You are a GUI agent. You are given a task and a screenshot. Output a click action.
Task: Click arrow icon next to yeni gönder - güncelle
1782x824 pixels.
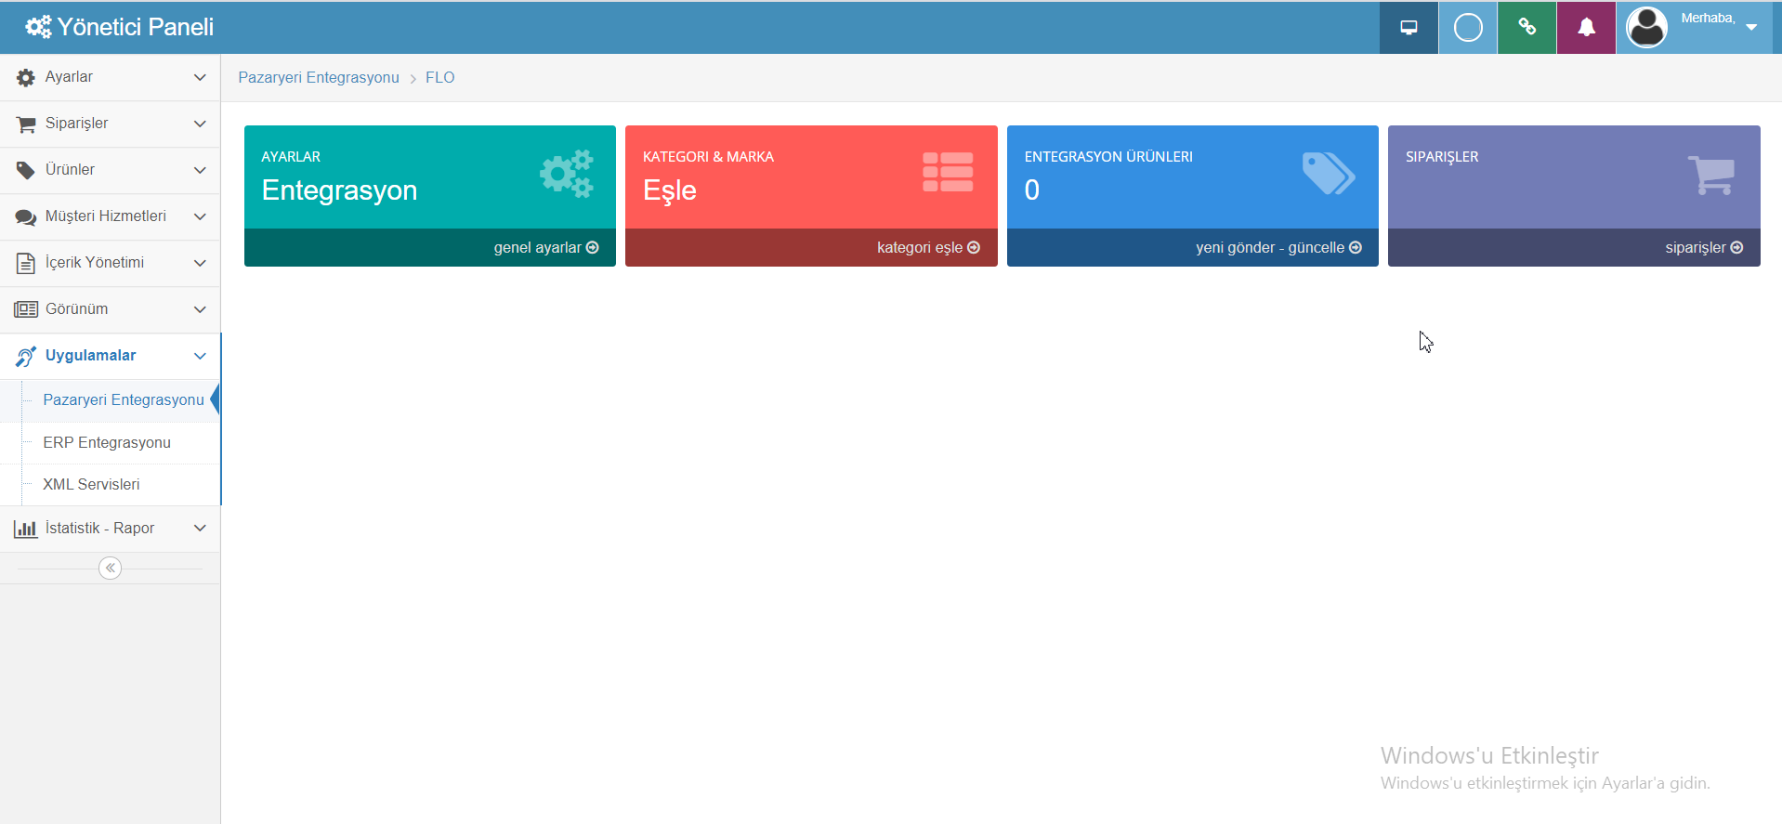click(1356, 248)
